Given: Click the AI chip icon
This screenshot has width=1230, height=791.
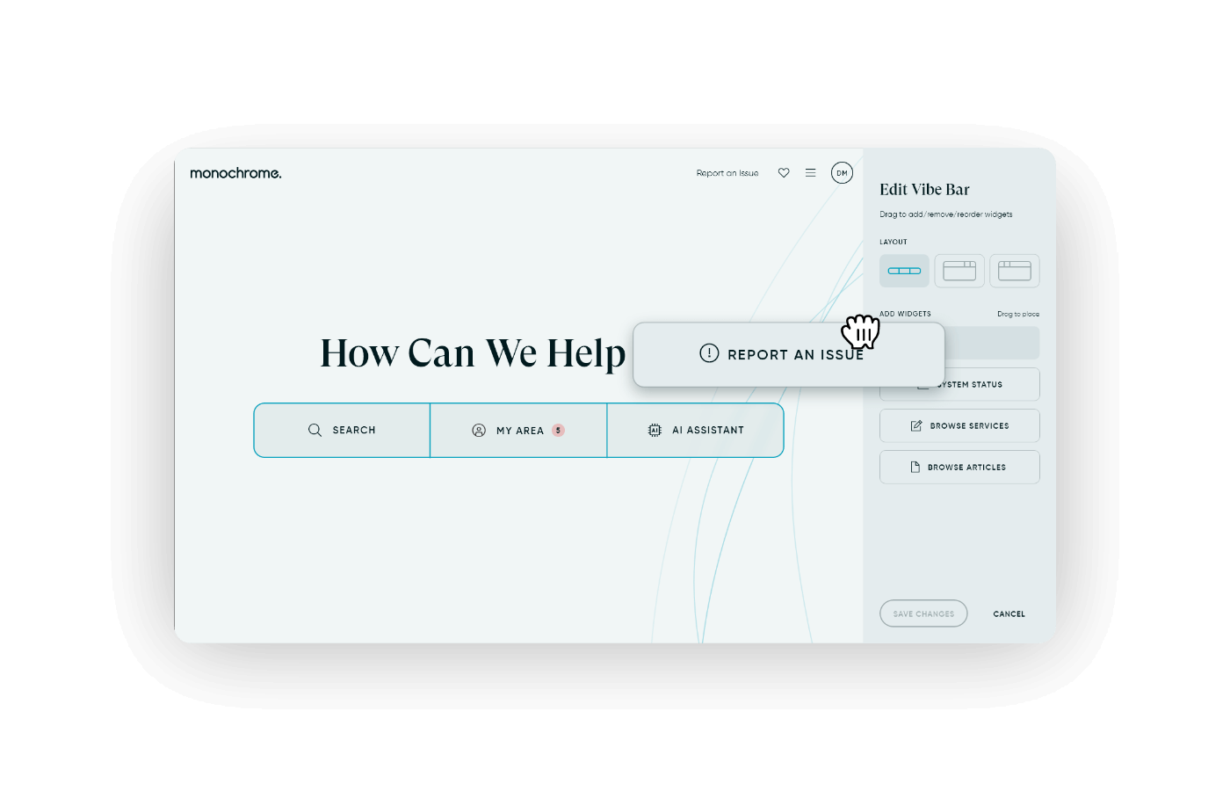Looking at the screenshot, I should 655,430.
